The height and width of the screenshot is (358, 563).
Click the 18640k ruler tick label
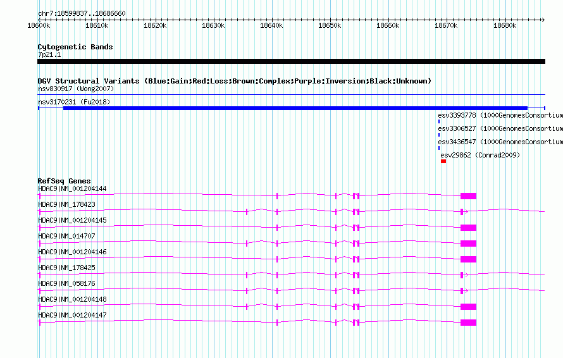pos(271,25)
